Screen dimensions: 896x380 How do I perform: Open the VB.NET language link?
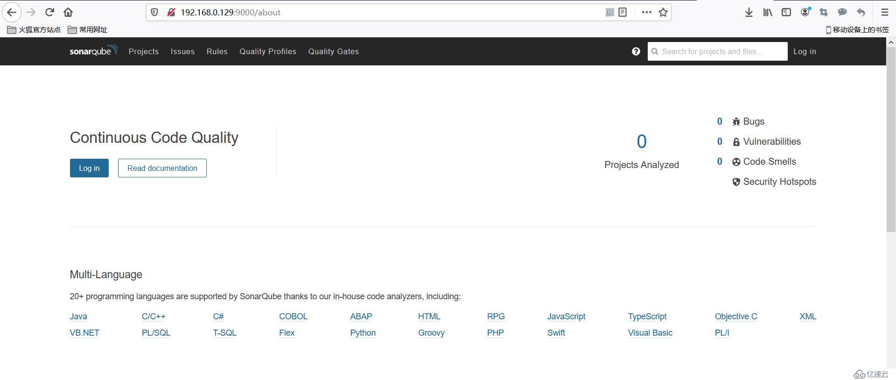(84, 333)
